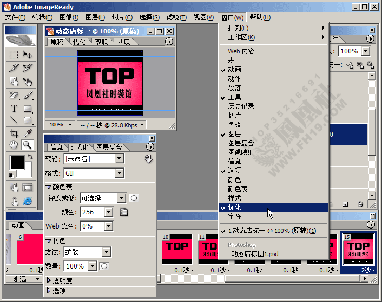Open the Web 靠色 0% dropdown
Screen dimensions: 382x302
(109, 226)
